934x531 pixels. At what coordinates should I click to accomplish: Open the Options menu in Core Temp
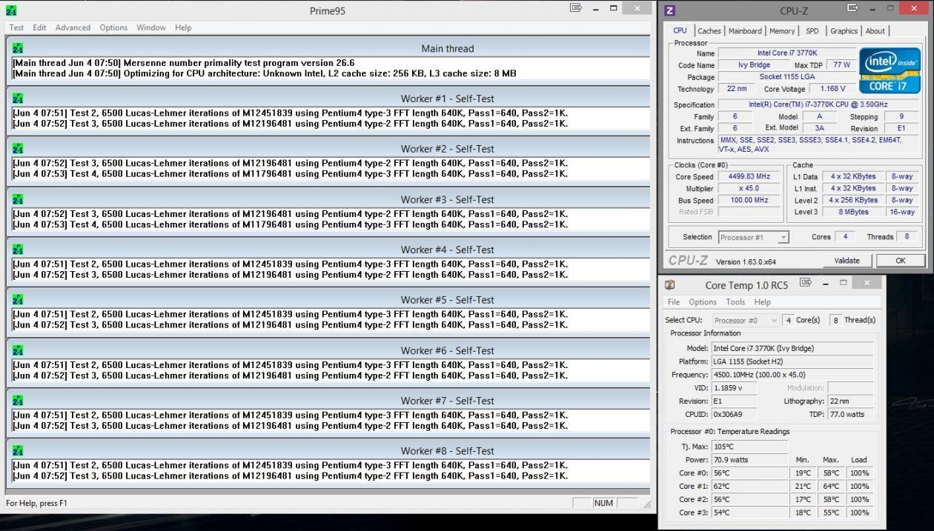coord(703,302)
